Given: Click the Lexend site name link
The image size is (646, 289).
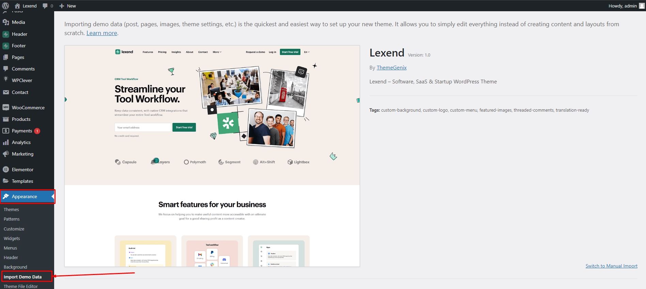Looking at the screenshot, I should coord(30,6).
